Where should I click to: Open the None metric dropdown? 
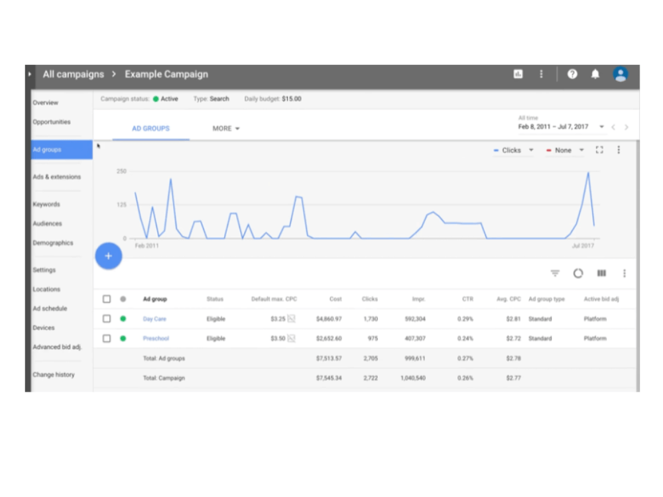565,150
